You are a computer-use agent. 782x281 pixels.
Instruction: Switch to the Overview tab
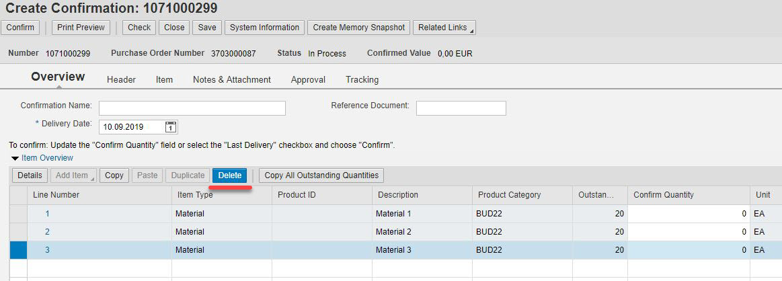[x=58, y=77]
